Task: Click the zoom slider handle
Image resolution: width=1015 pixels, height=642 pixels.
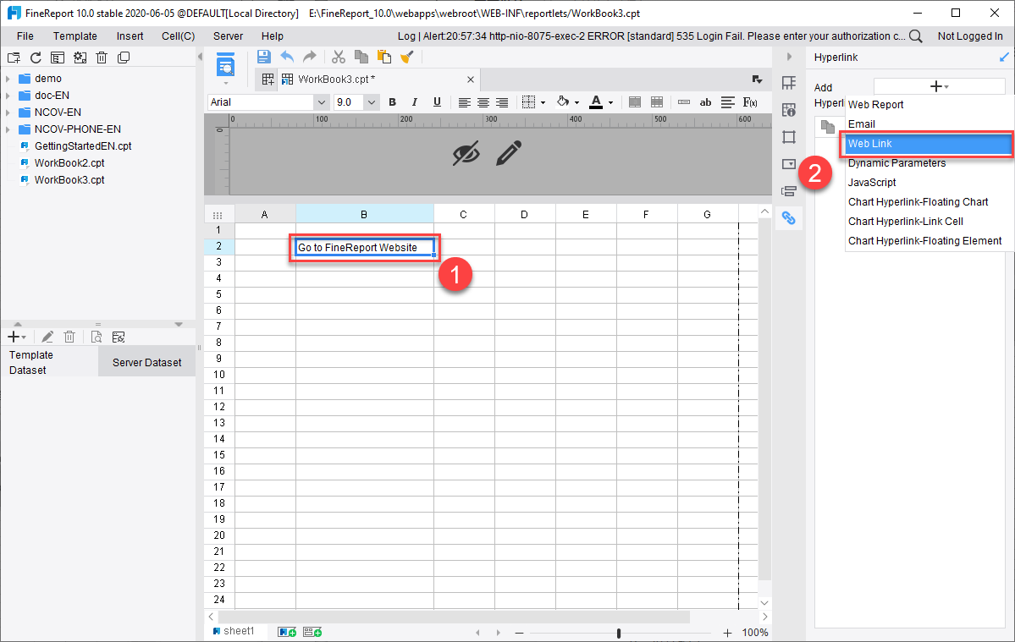Action: tap(619, 633)
